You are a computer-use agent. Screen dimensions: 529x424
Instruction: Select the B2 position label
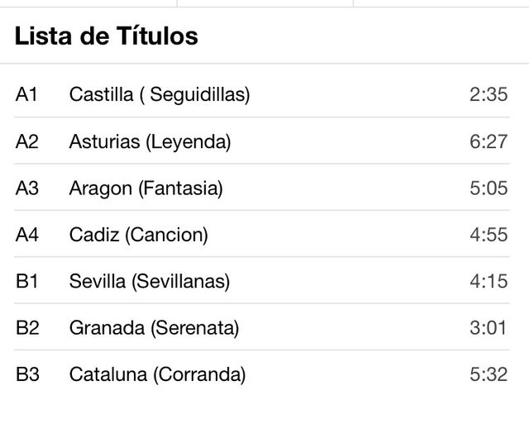27,328
